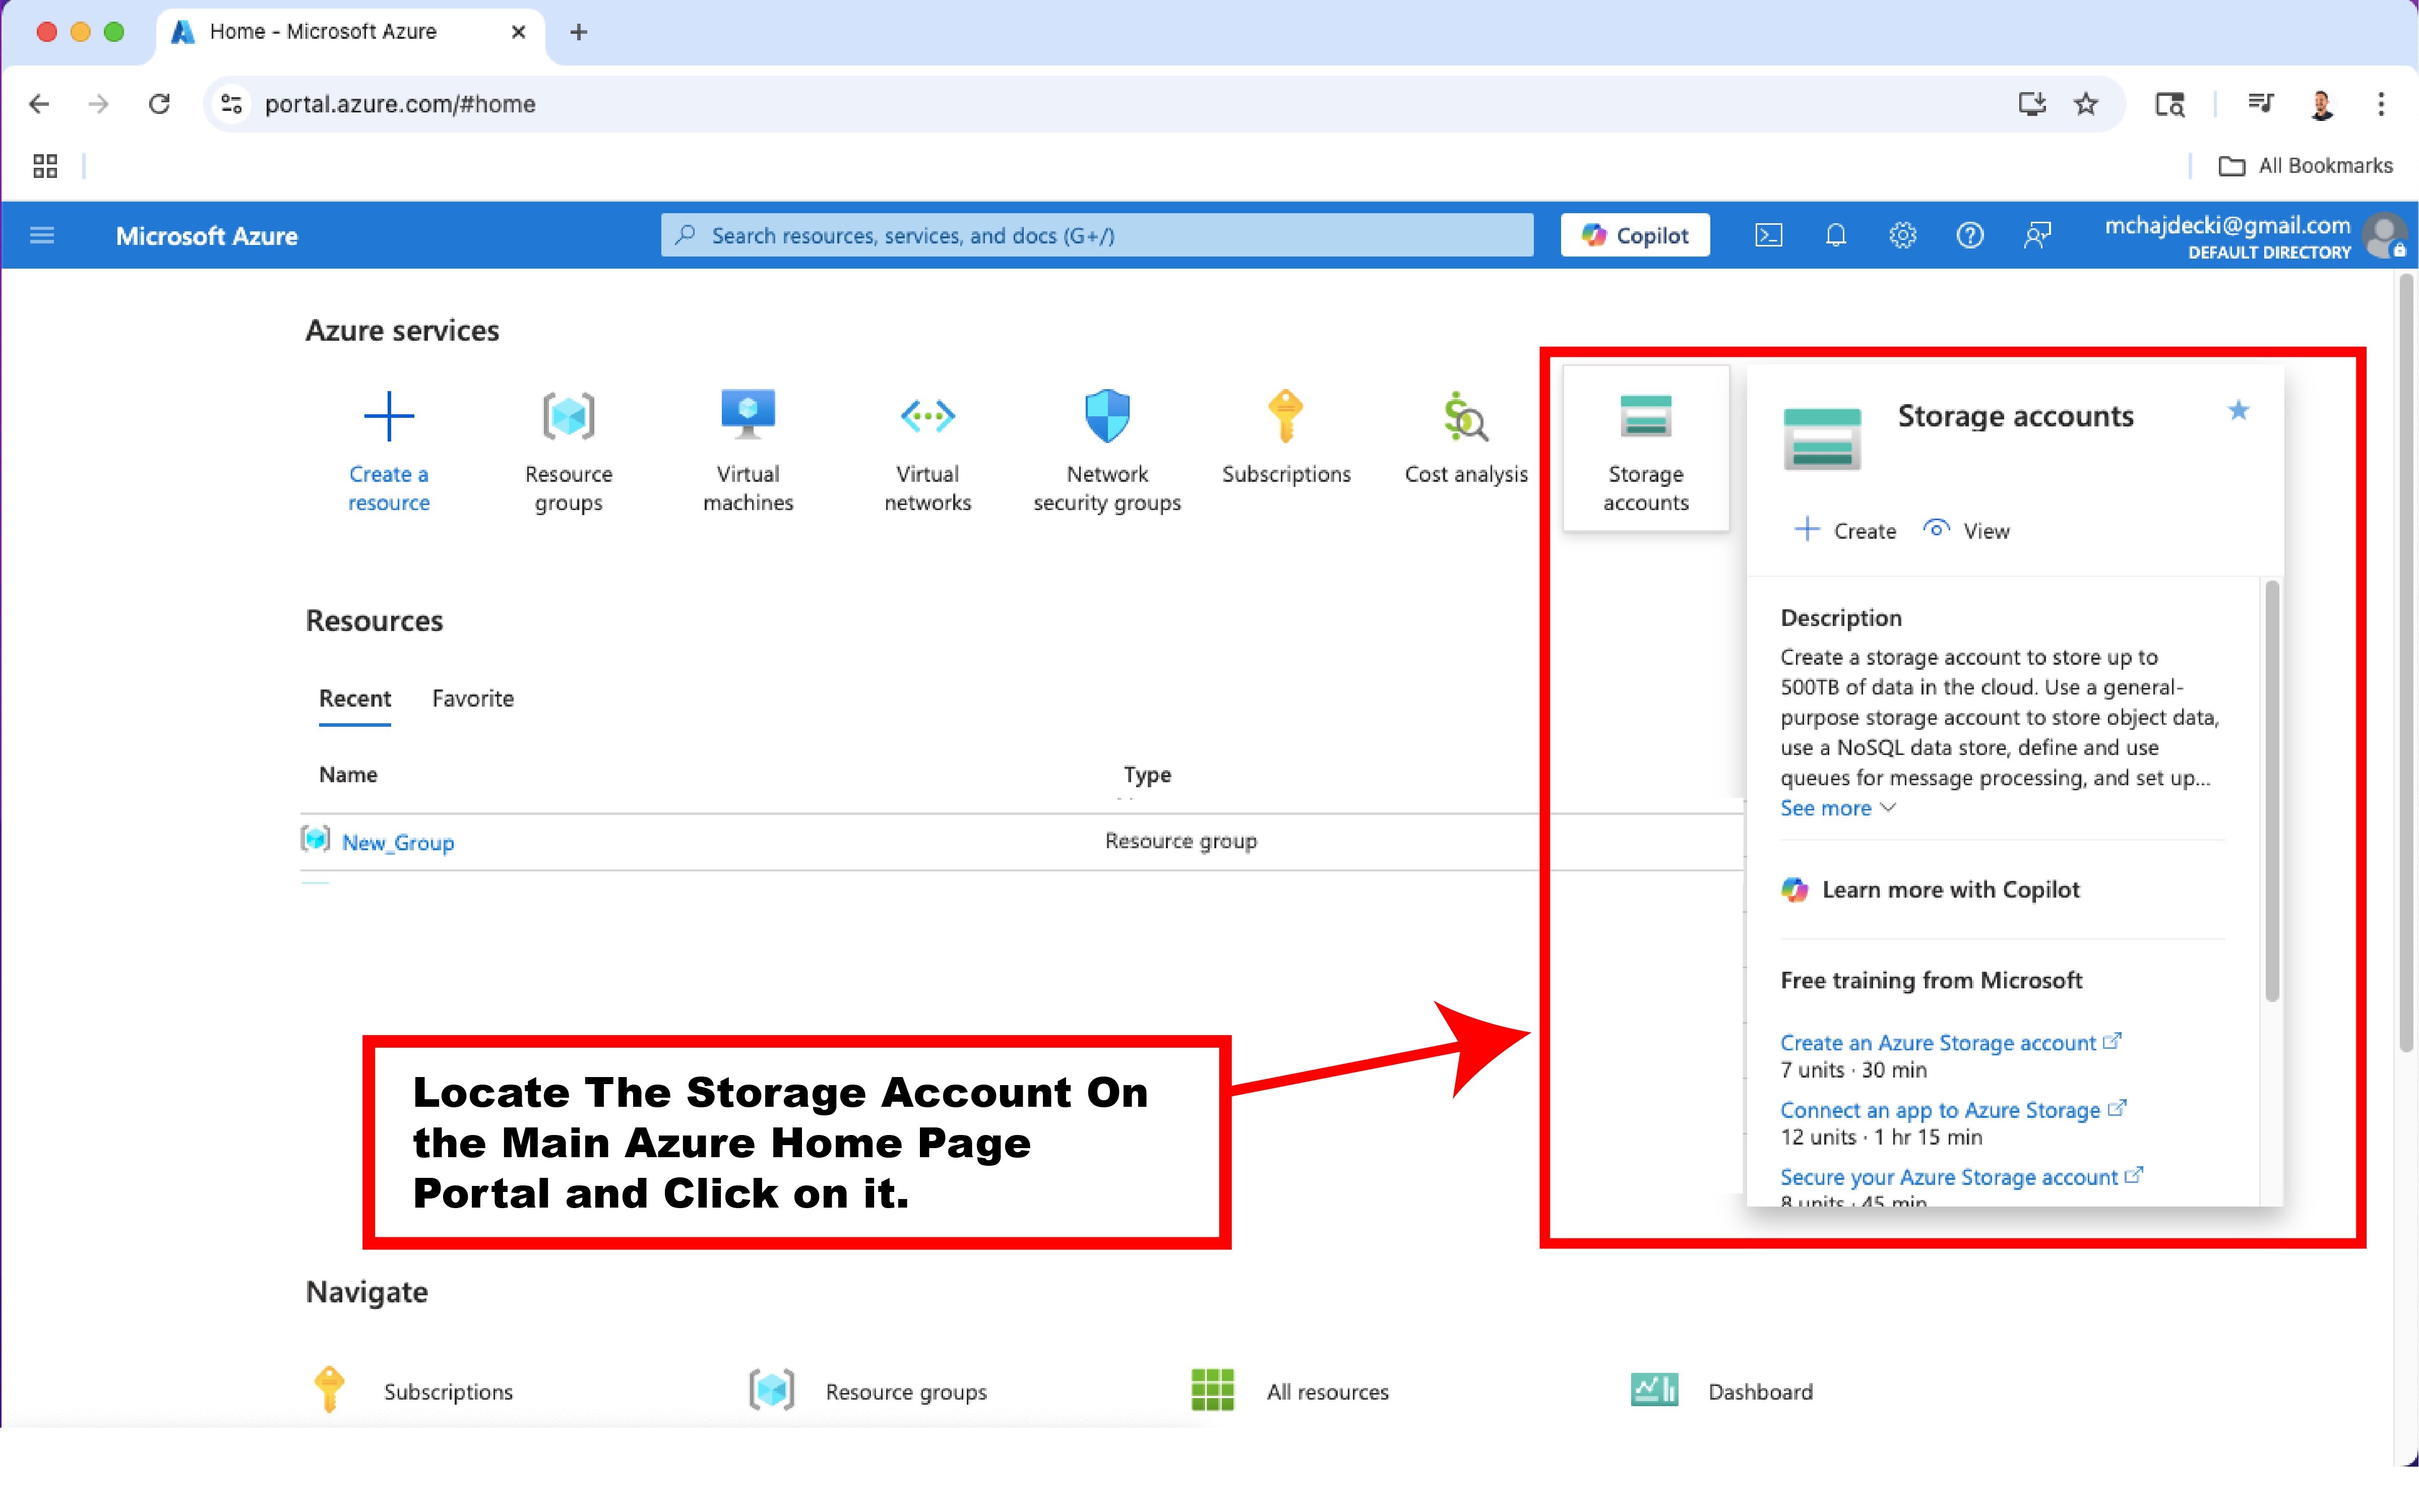Open Cost analysis service icon
Viewport: 2419px width, 1512px height.
tap(1466, 416)
